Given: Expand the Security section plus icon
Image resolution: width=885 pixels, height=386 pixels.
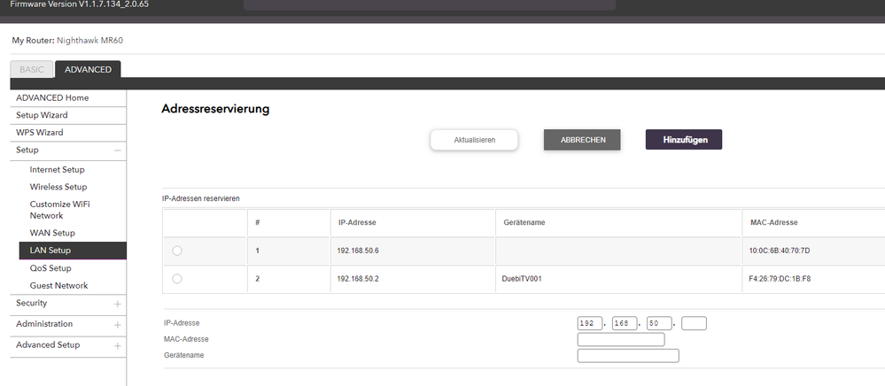Looking at the screenshot, I should point(118,304).
